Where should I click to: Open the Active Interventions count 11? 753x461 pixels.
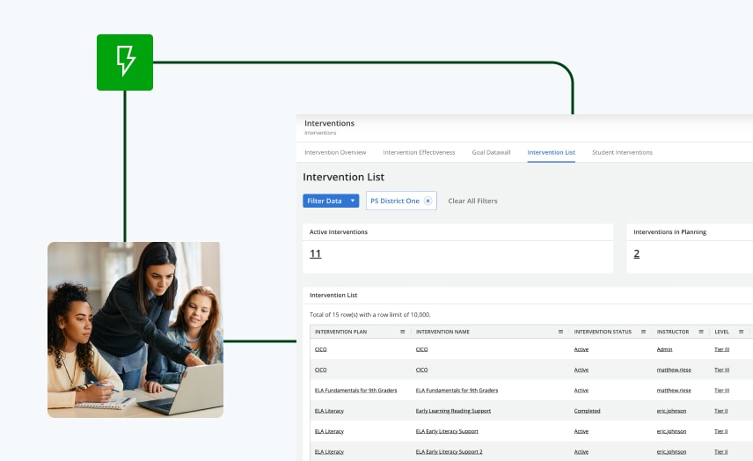tap(316, 253)
